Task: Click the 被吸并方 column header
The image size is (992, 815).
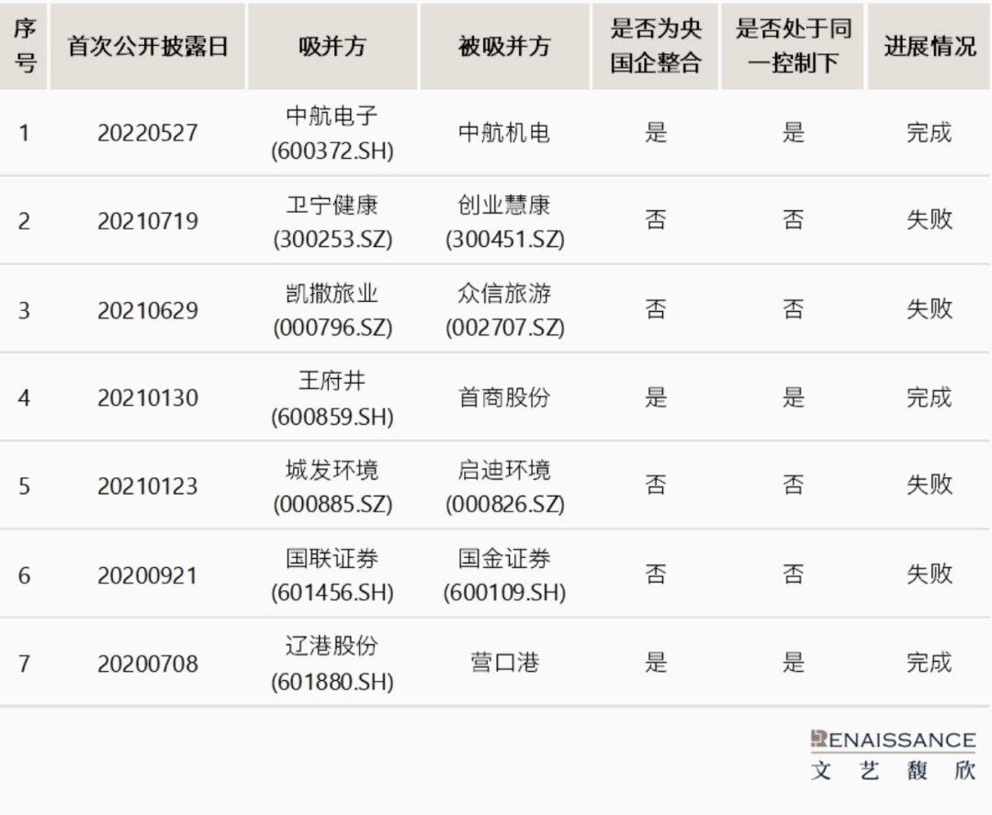Action: [x=505, y=46]
